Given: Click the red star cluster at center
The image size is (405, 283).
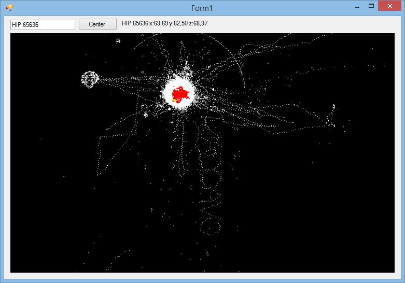Looking at the screenshot, I should (x=180, y=93).
